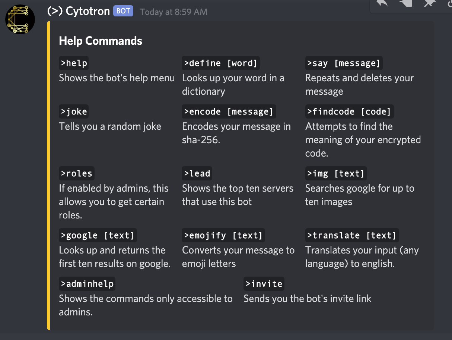Viewport: 452px width, 340px height.
Task: Click the >findcode [code] command
Action: [x=349, y=111]
